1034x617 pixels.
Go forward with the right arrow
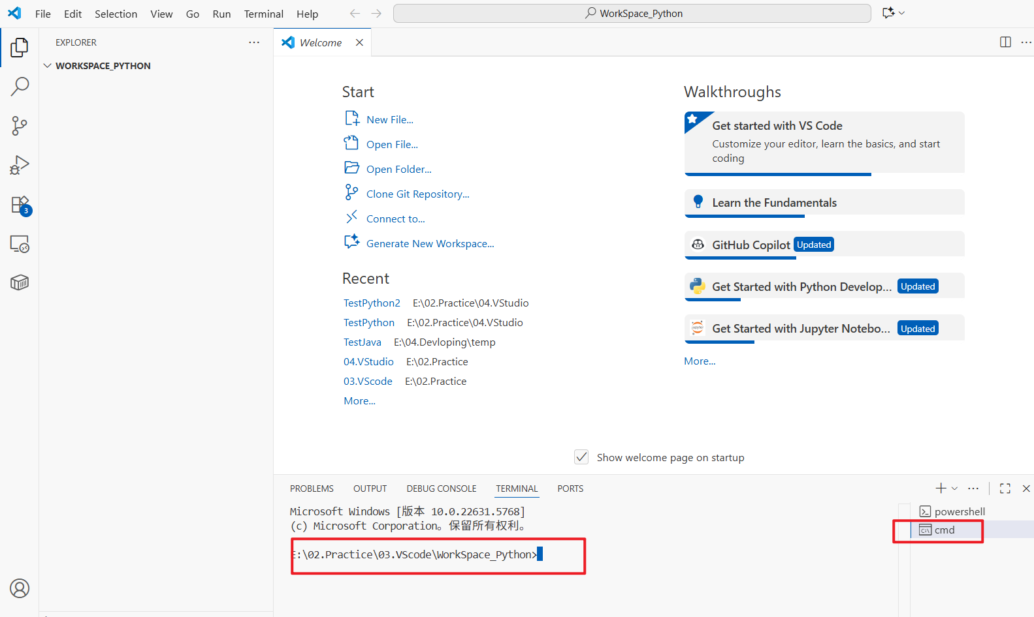pos(376,13)
